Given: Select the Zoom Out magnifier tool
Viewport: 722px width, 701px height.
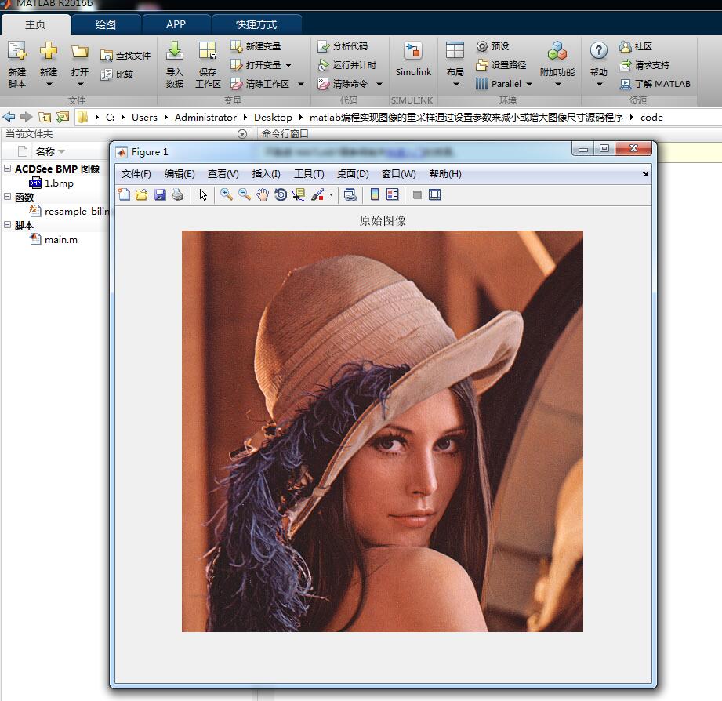Looking at the screenshot, I should [x=244, y=194].
